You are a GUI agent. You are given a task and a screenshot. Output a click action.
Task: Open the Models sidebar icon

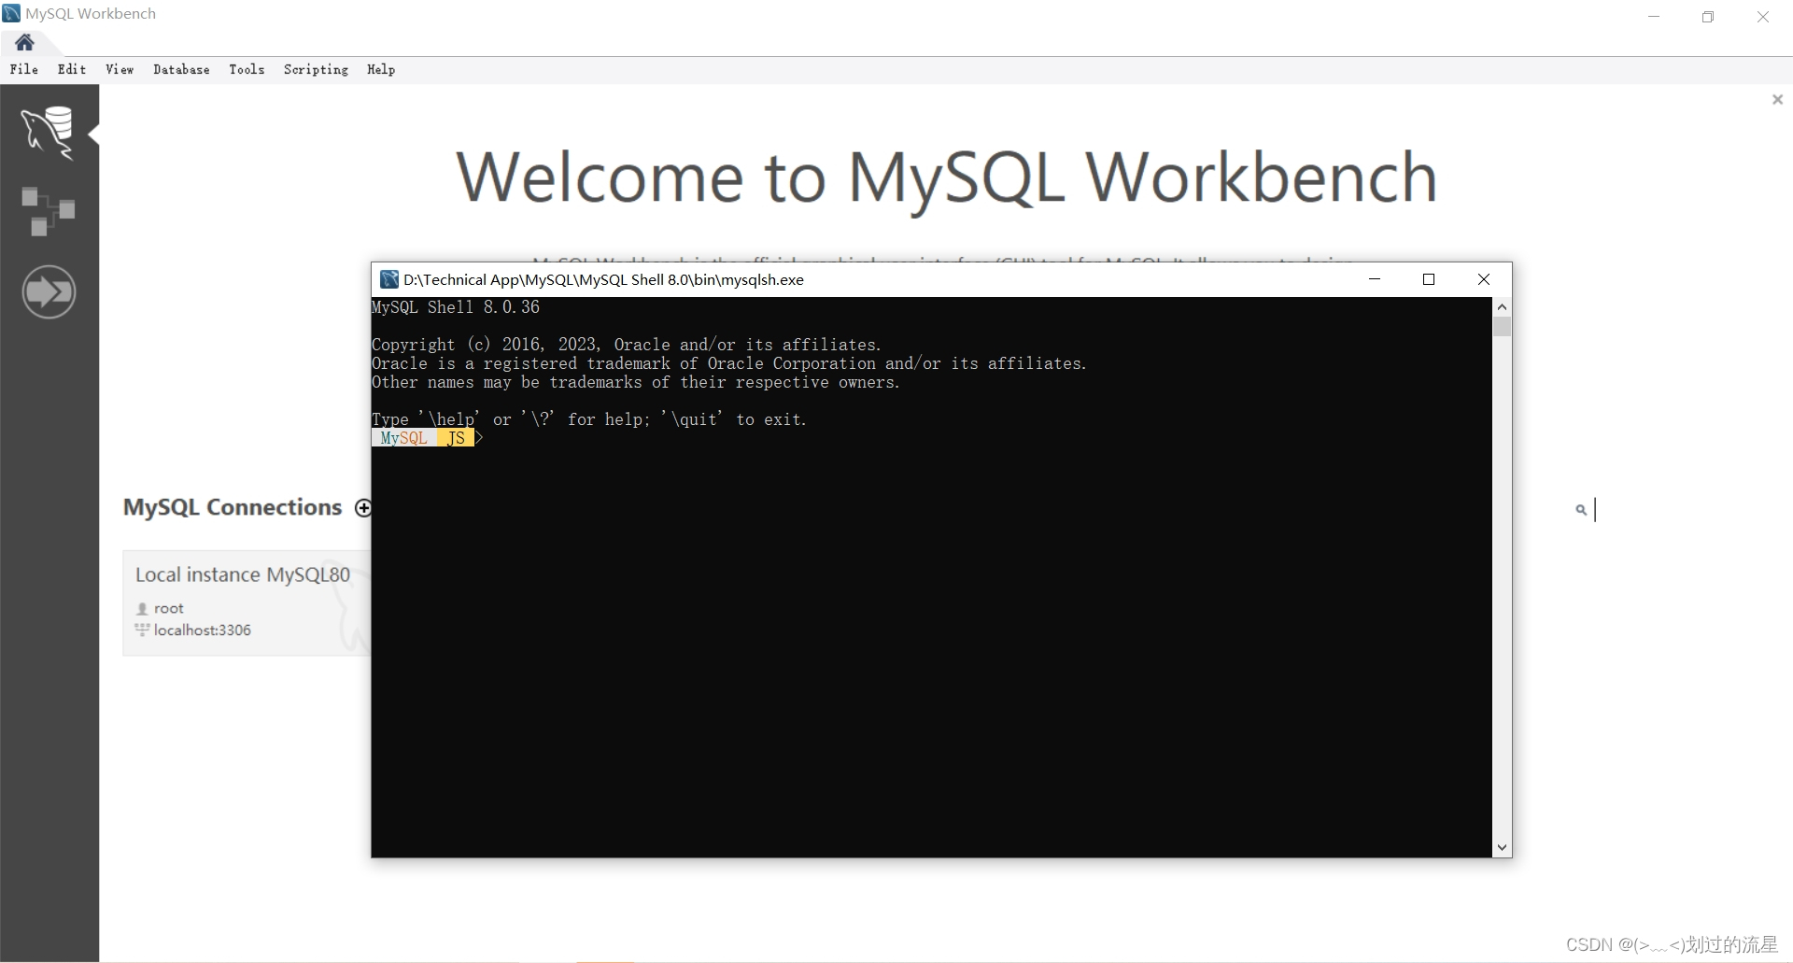point(48,211)
